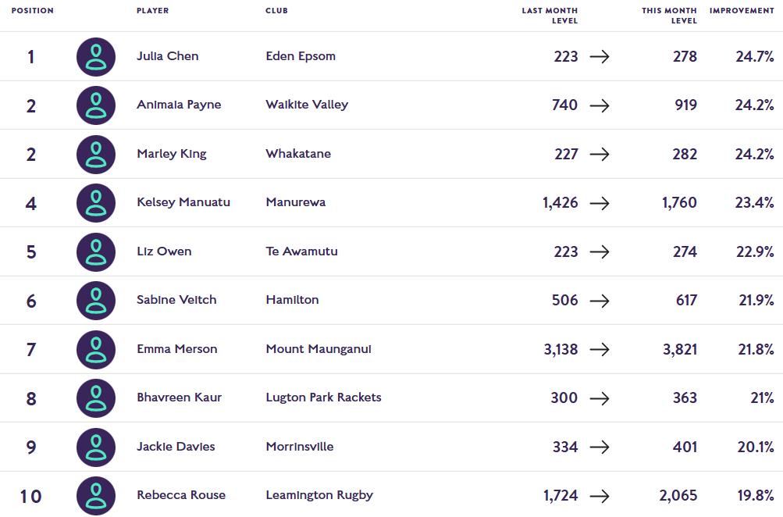Image resolution: width=783 pixels, height=517 pixels.
Task: Click the Waikite Valley club name
Action: tap(307, 105)
